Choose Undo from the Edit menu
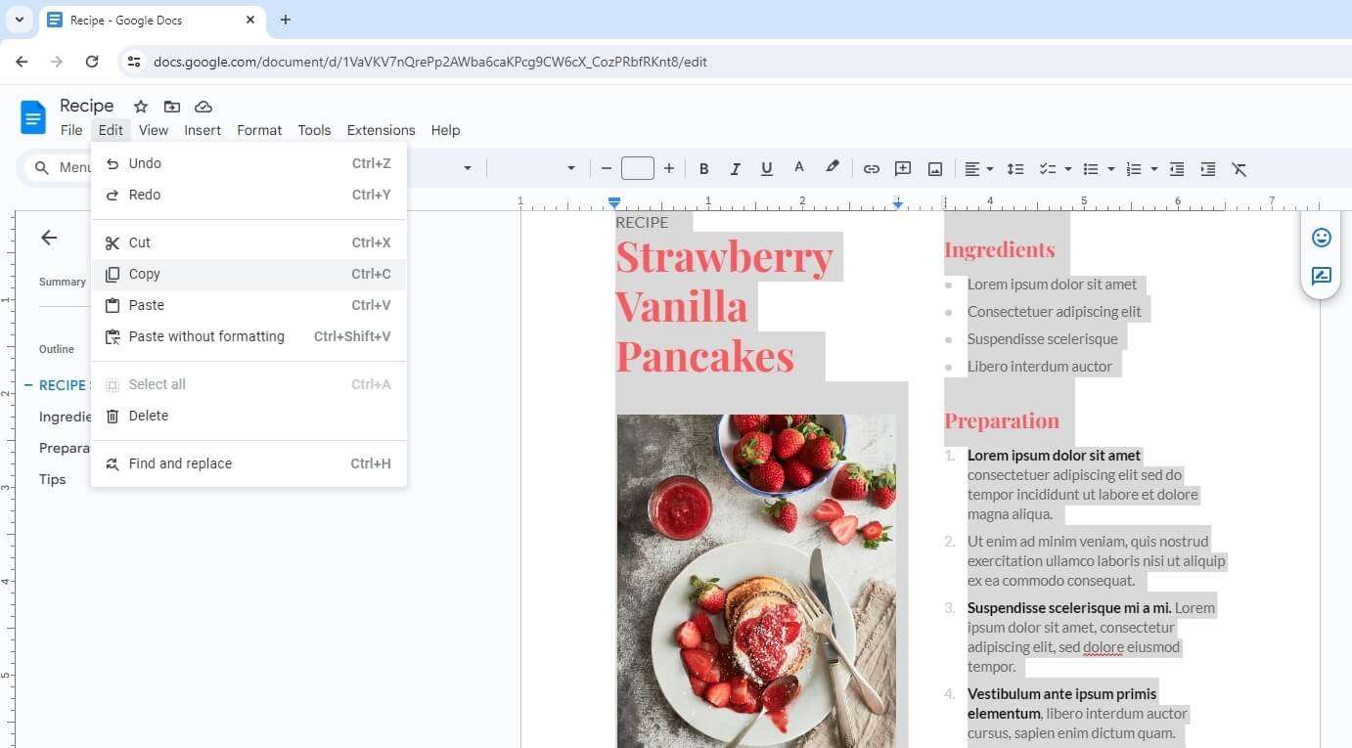1352x748 pixels. coord(248,163)
